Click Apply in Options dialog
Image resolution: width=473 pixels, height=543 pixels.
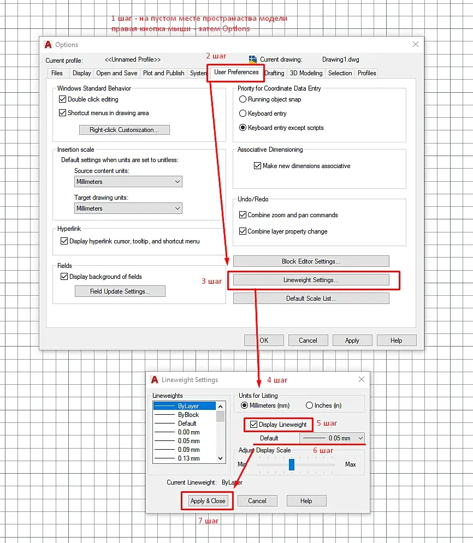click(352, 341)
